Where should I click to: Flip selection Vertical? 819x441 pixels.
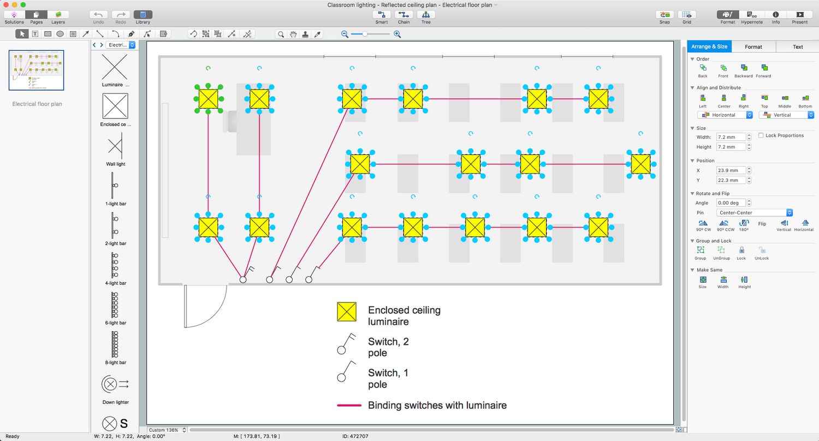point(784,225)
